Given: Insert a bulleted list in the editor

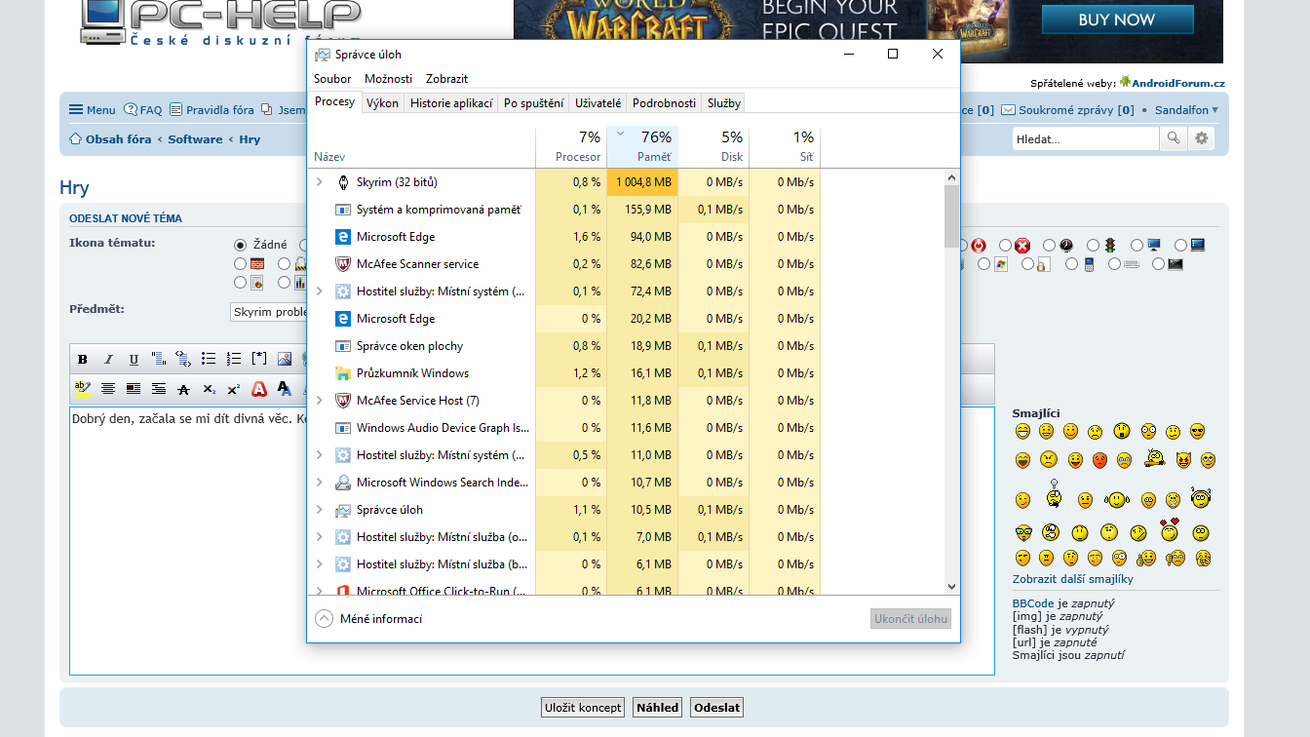Looking at the screenshot, I should [x=209, y=360].
